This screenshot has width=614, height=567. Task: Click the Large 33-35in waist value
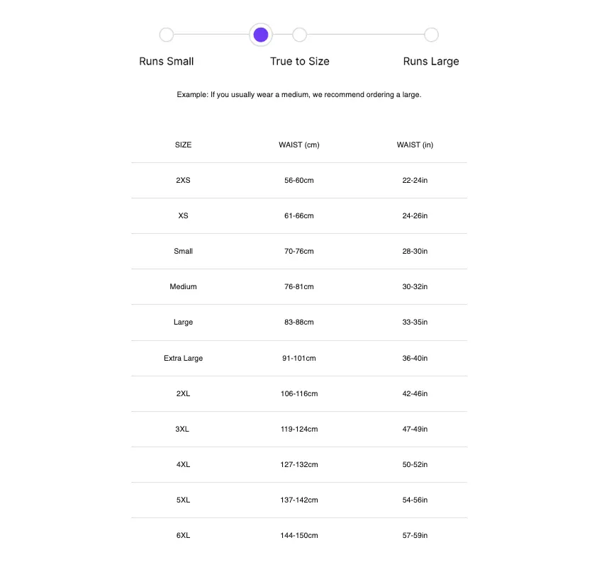pyautogui.click(x=415, y=322)
